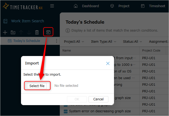This screenshot has height=116, width=169.
Task: Open the Dashboard menu
Action: [86, 6]
